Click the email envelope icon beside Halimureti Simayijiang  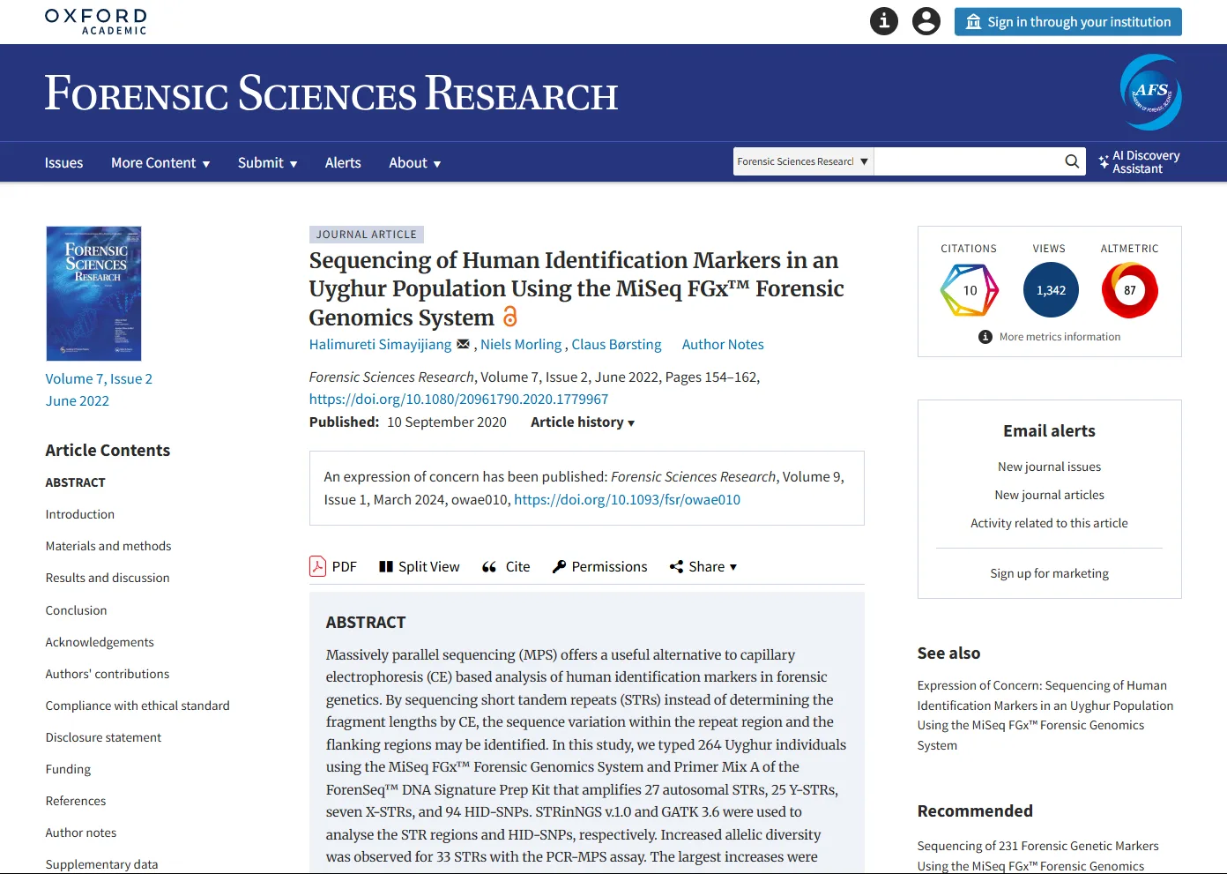pos(463,345)
